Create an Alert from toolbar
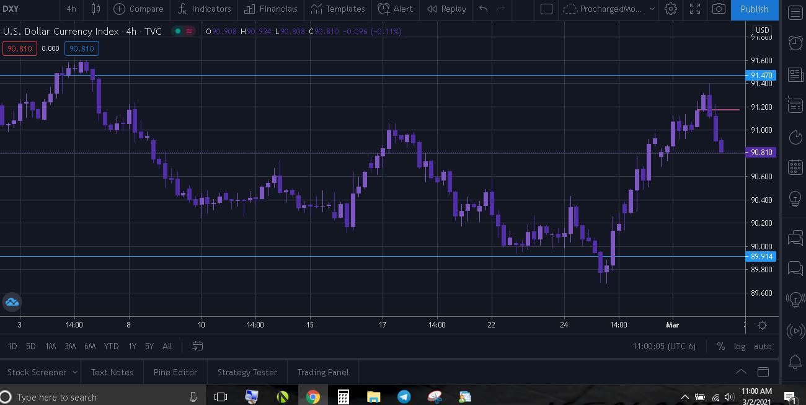 pos(395,9)
